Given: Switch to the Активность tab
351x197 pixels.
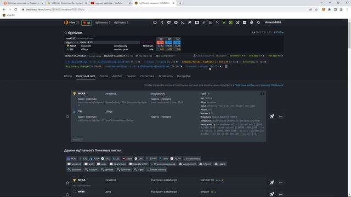Looking at the screenshot, I should 166,76.
